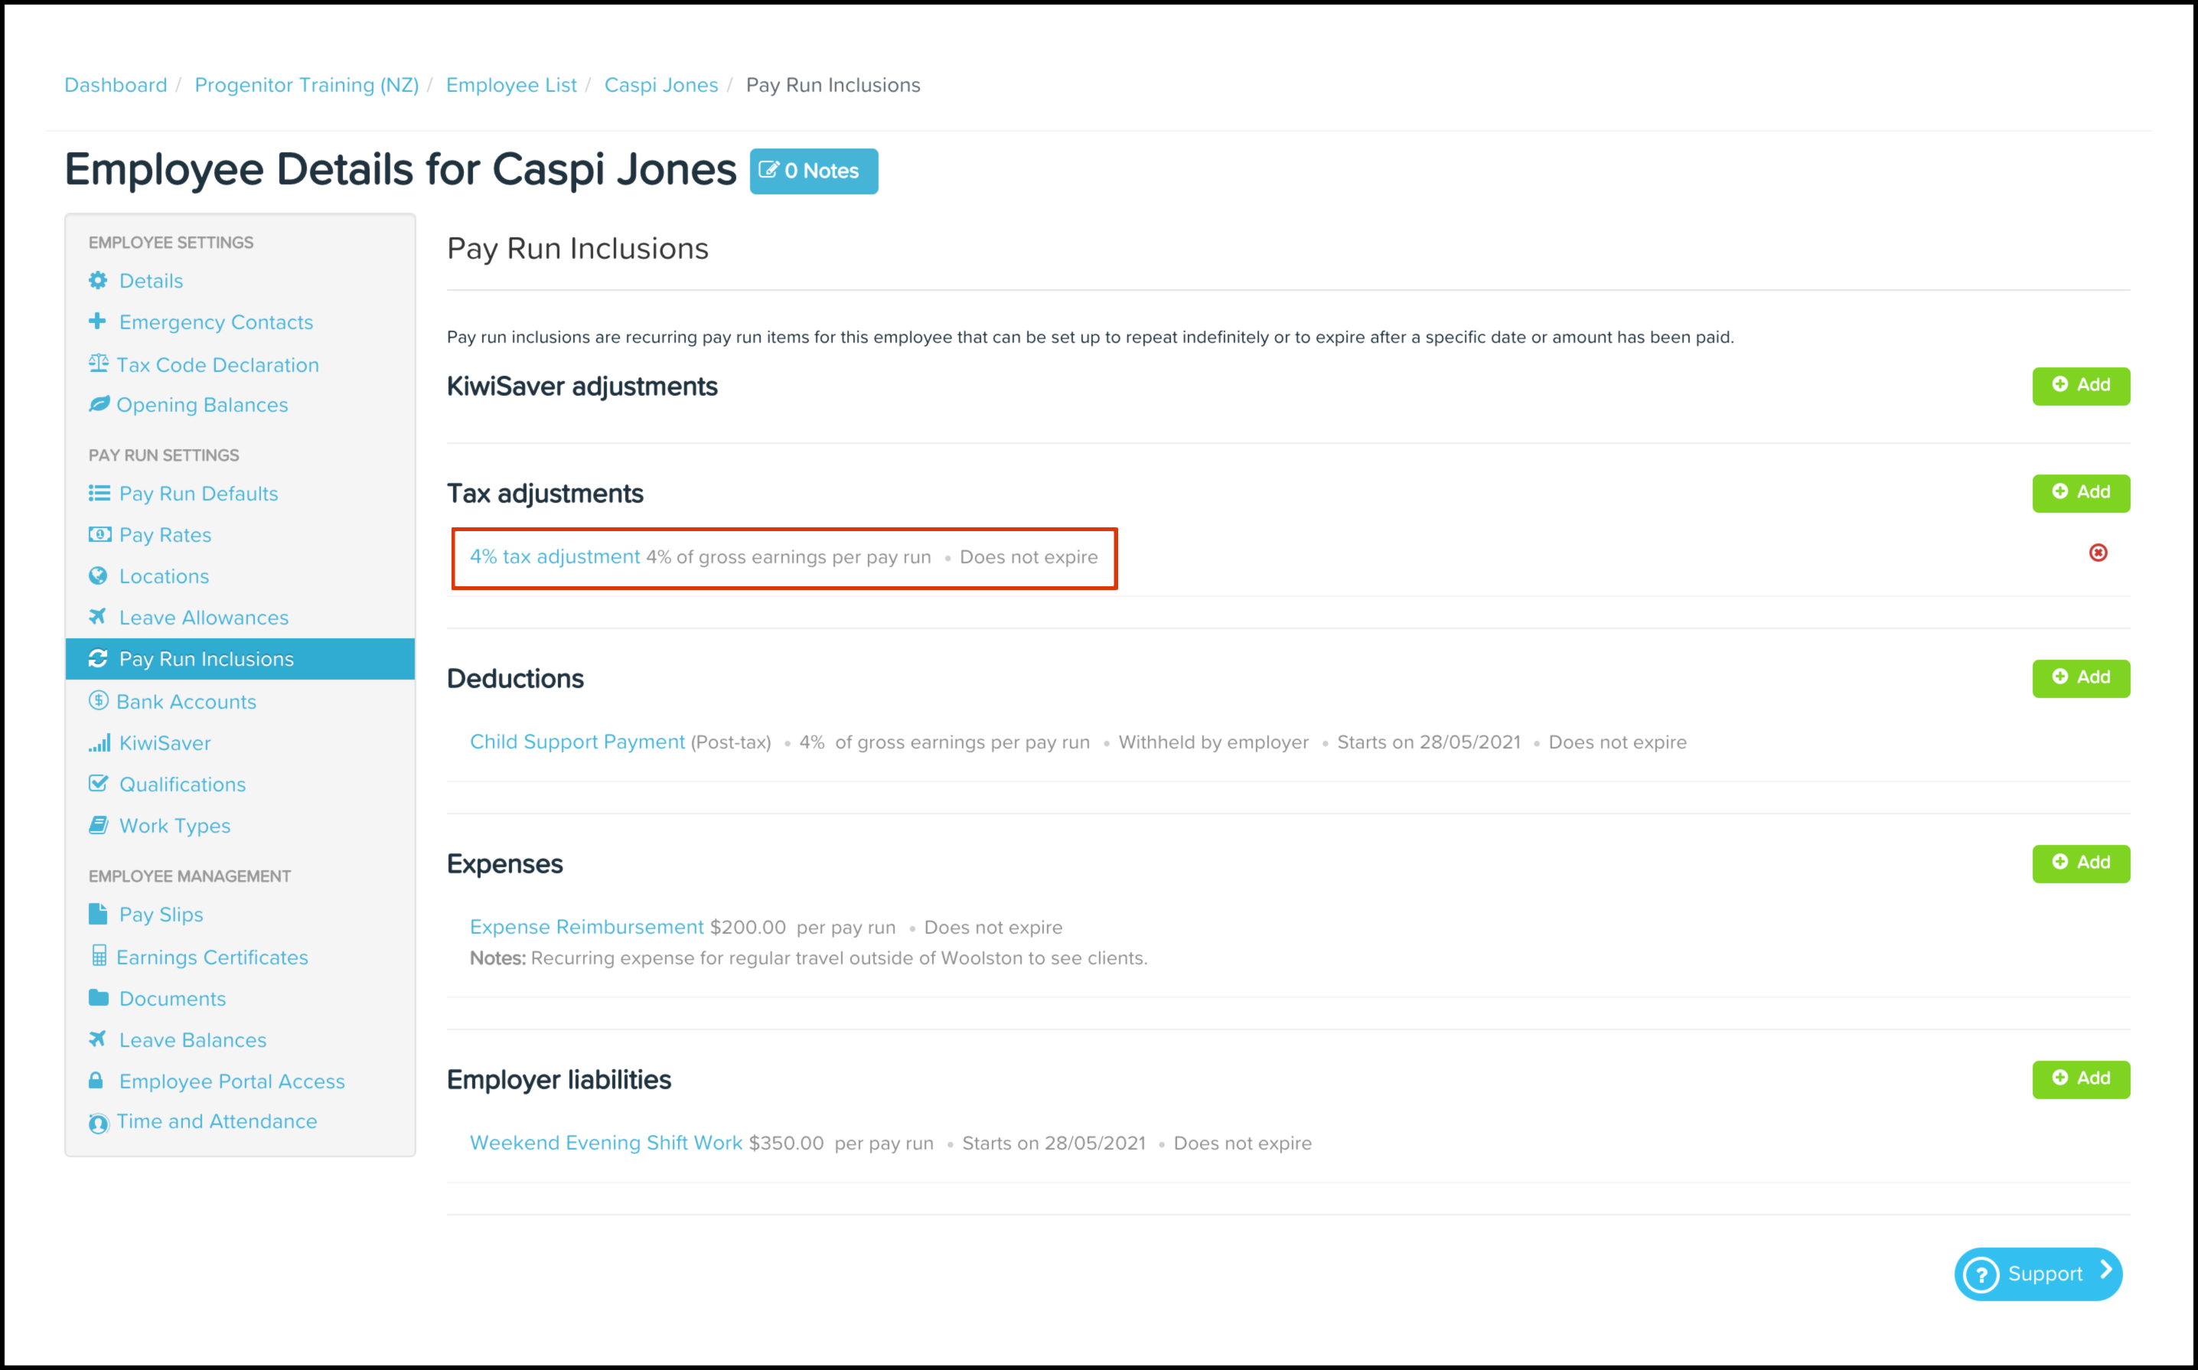Click the gear icon next to Details
2198x1370 pixels.
click(x=98, y=280)
